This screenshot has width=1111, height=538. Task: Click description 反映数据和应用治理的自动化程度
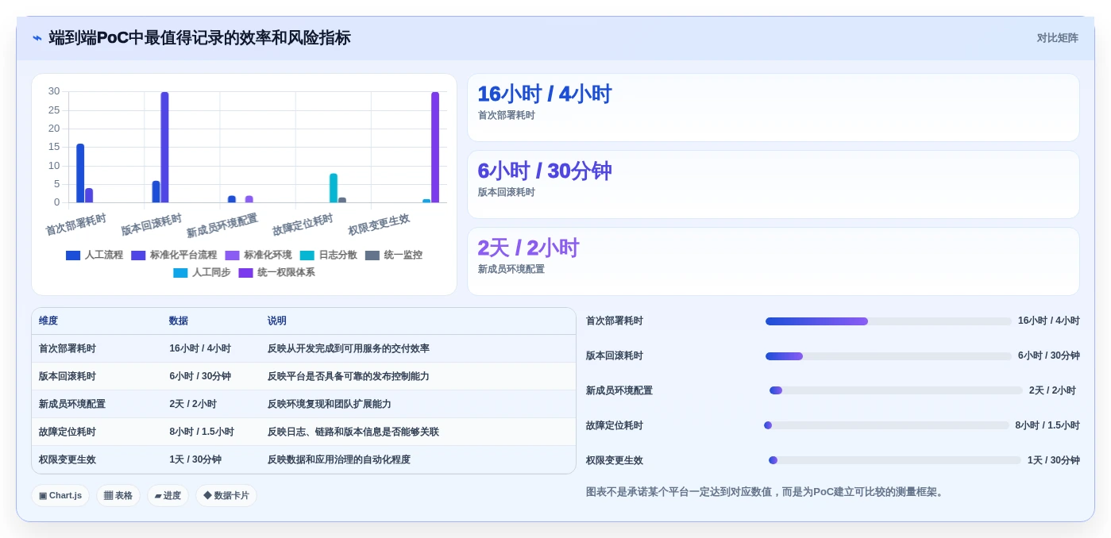[x=339, y=460]
